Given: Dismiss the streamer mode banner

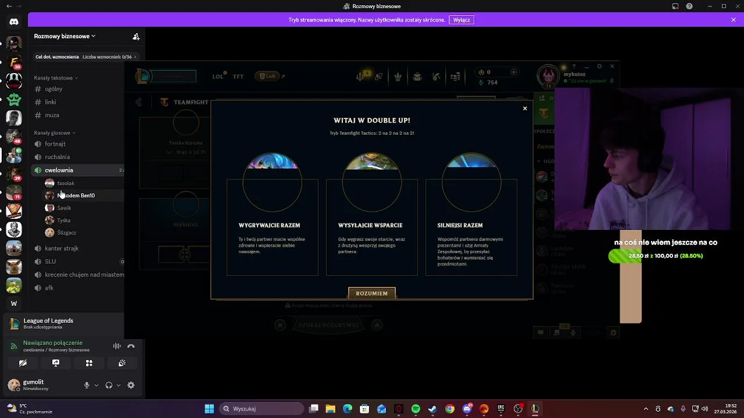Looking at the screenshot, I should coord(734,20).
